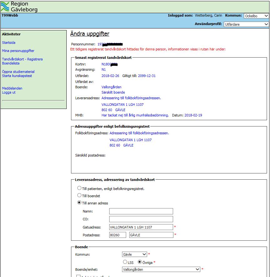Image resolution: width=272 pixels, height=277 pixels.
Task: Open the Kommun dropdown showing Ockelbo
Action: [x=256, y=16]
